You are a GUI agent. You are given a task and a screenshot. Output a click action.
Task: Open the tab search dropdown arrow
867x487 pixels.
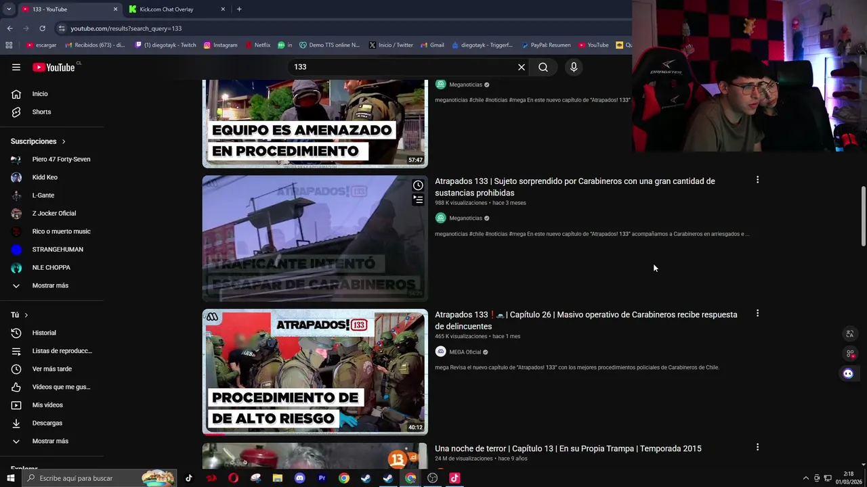[8, 9]
